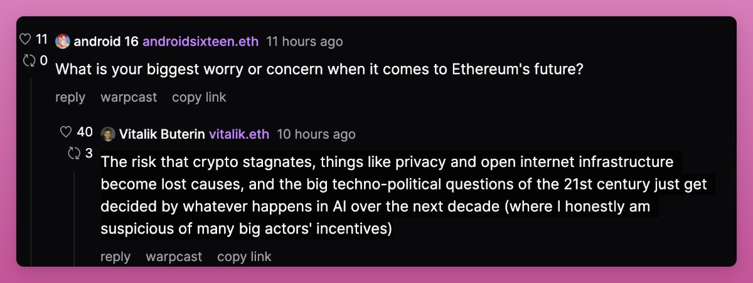This screenshot has width=753, height=283.
Task: Open Vitalik Buterin's profile avatar
Action: coord(108,134)
